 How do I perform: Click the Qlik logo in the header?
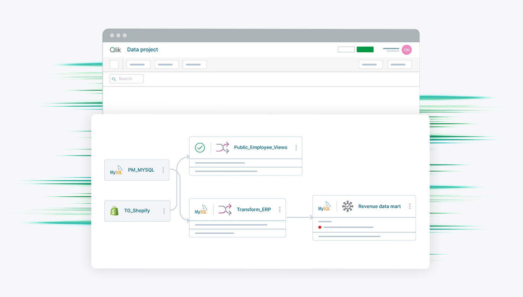click(x=115, y=49)
